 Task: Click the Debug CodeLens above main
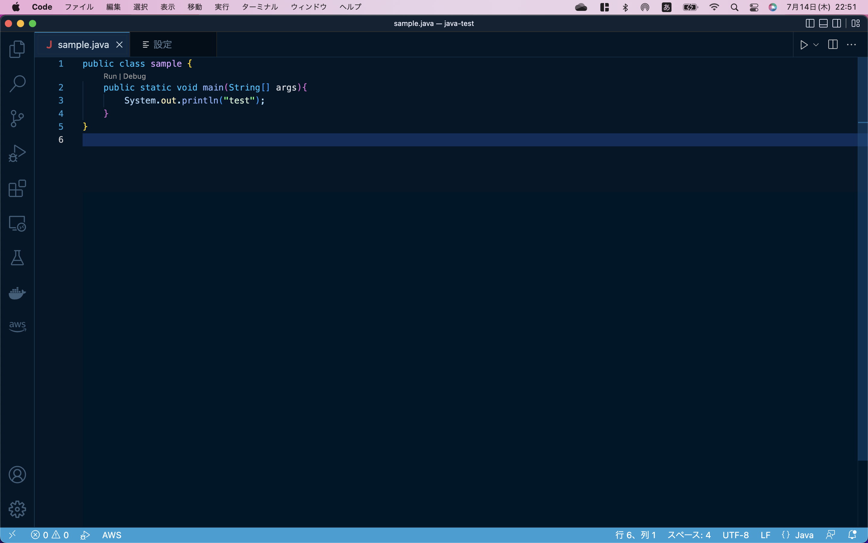(x=135, y=76)
